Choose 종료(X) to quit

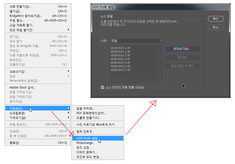[38, 143]
